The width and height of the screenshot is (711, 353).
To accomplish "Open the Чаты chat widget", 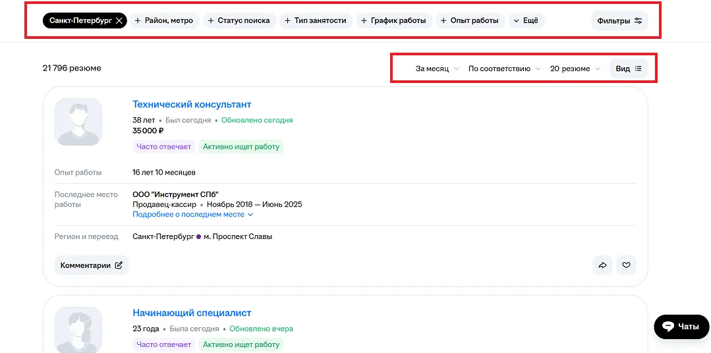I will tap(681, 327).
